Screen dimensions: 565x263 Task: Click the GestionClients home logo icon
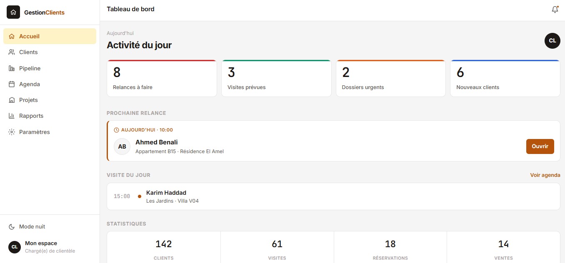tap(13, 12)
